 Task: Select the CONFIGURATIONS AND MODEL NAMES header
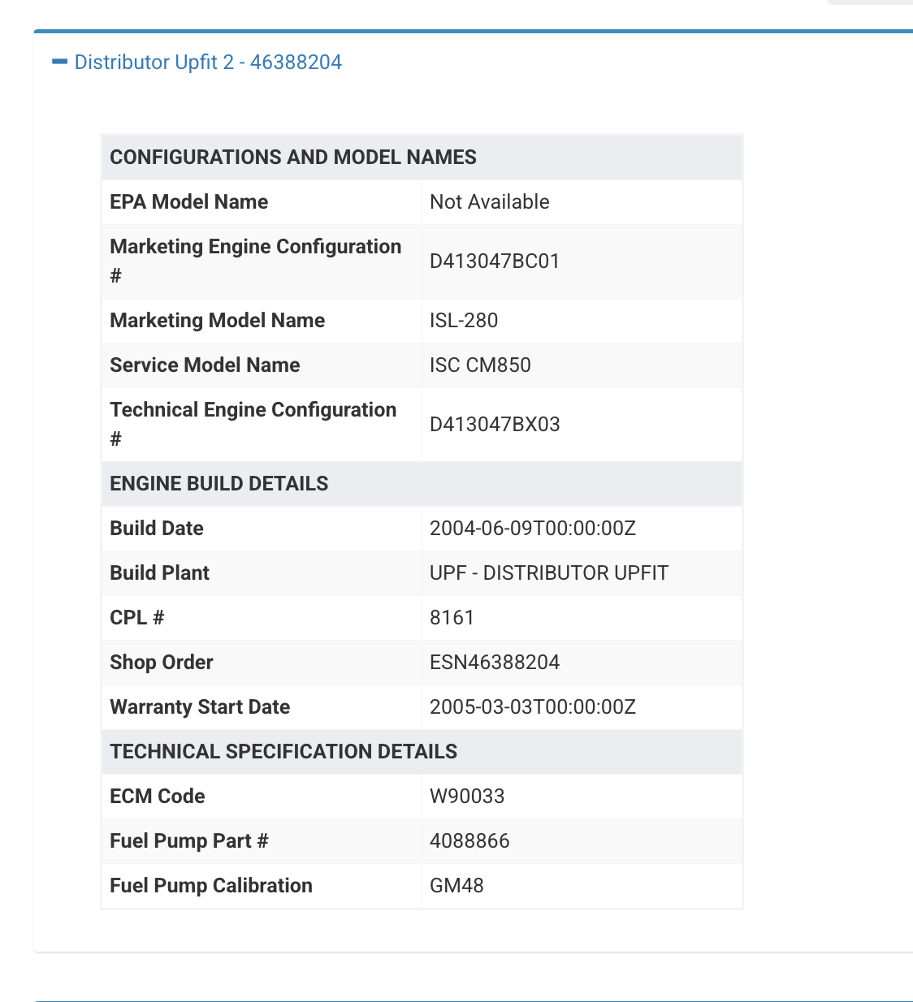click(293, 158)
